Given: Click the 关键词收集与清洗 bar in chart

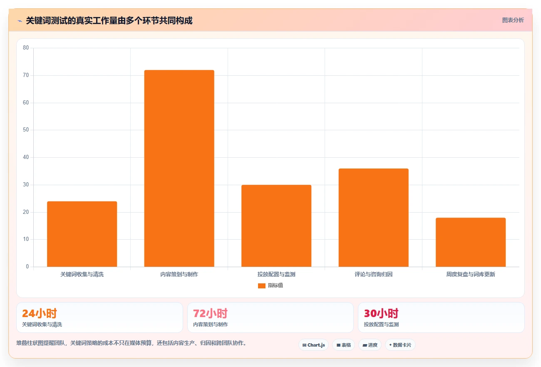Looking at the screenshot, I should 82,234.
